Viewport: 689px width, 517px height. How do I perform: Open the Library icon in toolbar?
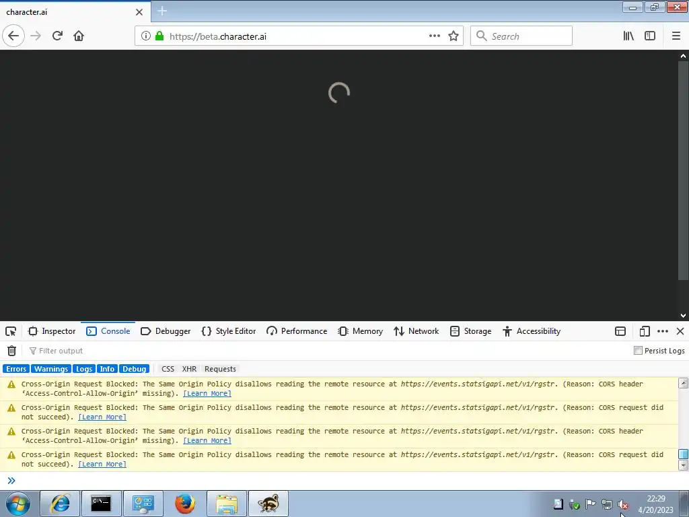click(x=629, y=36)
